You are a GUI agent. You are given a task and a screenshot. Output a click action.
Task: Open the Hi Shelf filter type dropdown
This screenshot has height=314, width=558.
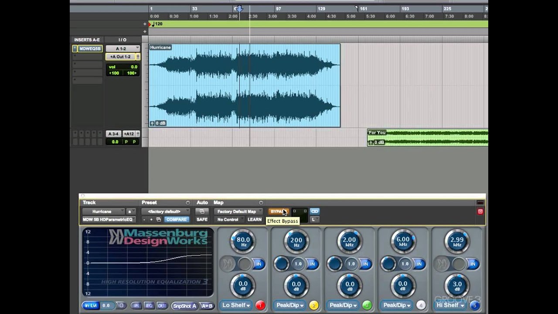pos(450,305)
